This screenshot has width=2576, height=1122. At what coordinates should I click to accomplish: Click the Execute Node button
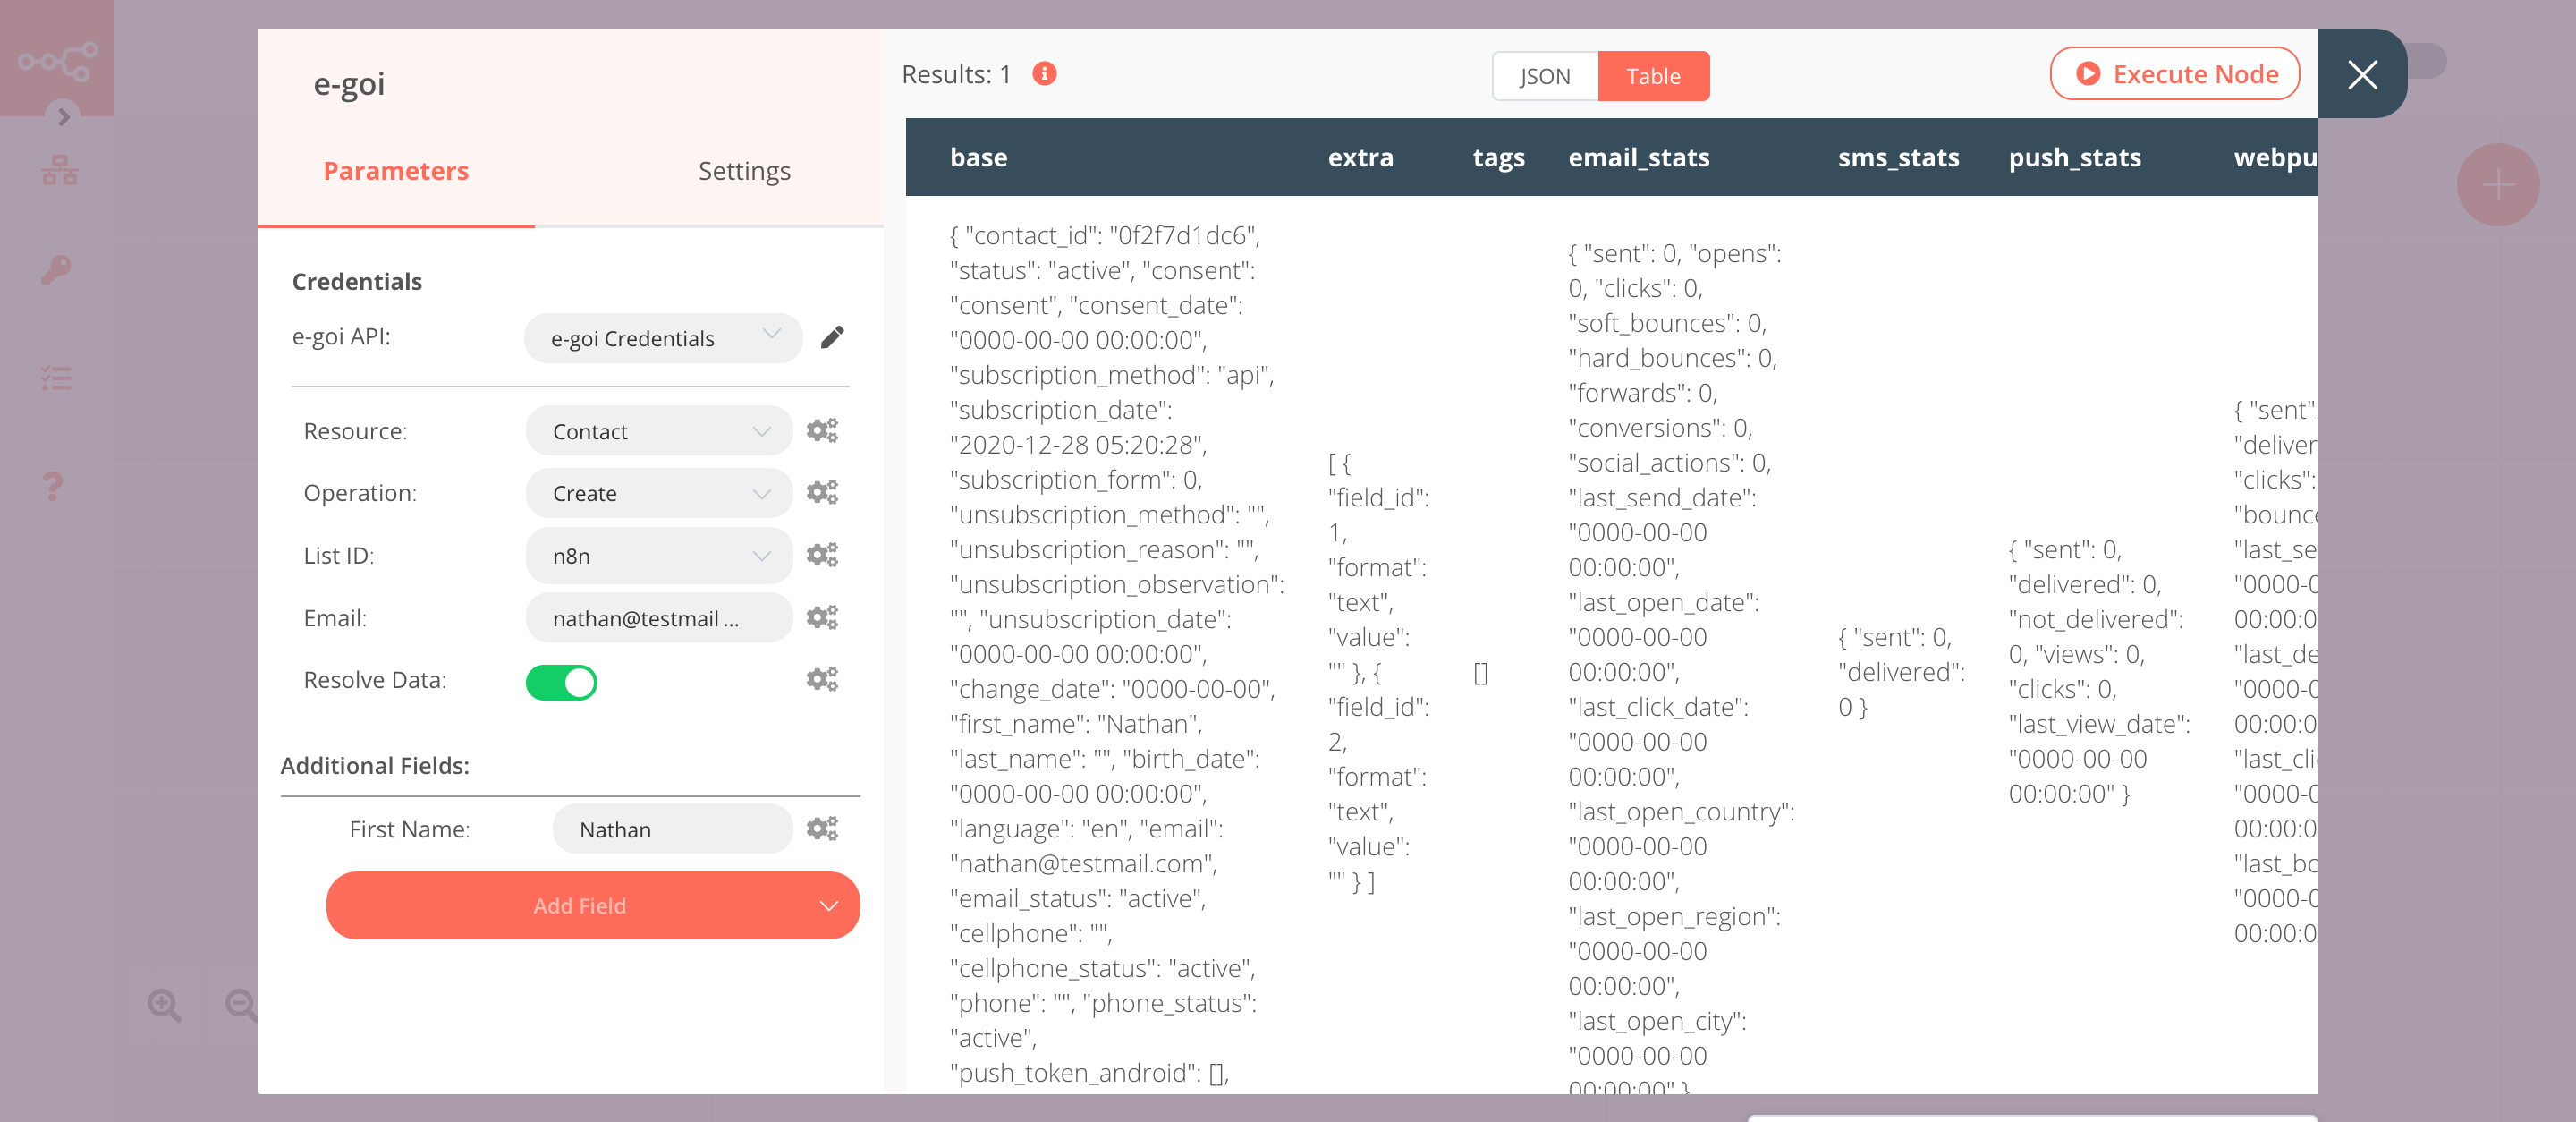click(x=2175, y=74)
